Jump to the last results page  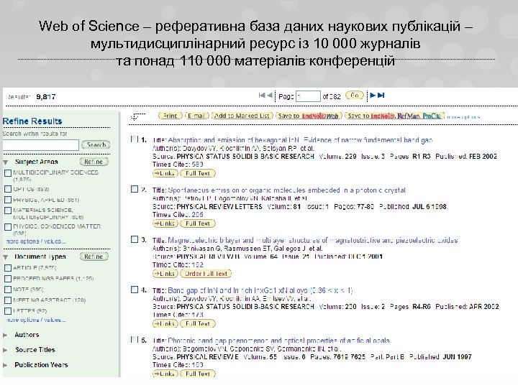[381, 96]
